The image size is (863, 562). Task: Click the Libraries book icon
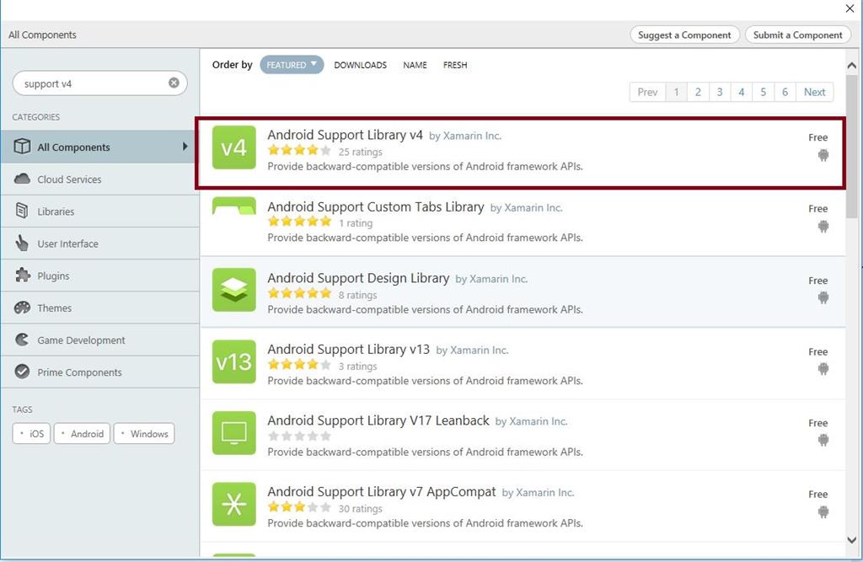point(22,211)
